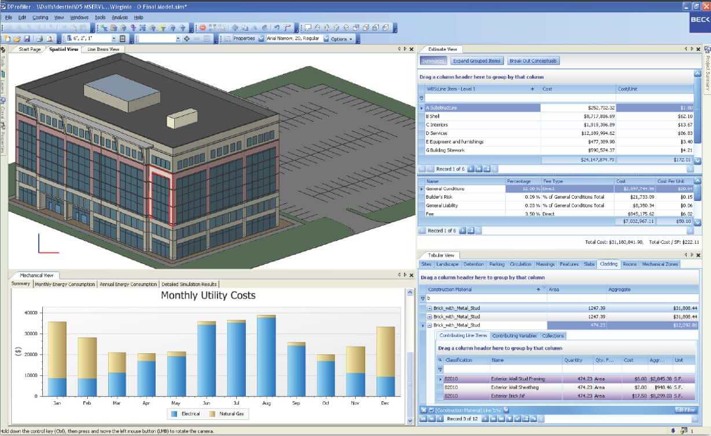The height and width of the screenshot is (436, 711).
Task: Enable the filter checkbox in Construction Material row
Action: [x=424, y=297]
